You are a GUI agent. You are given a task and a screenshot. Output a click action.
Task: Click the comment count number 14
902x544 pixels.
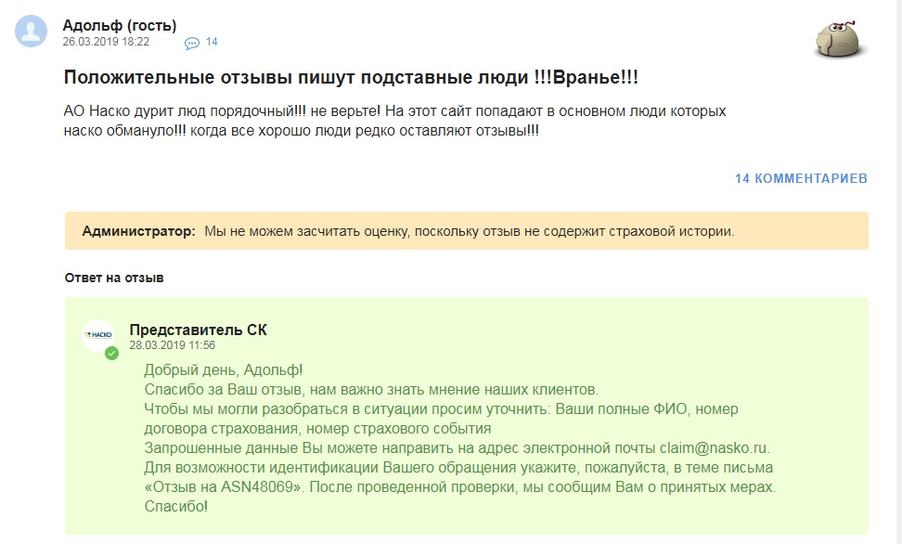pyautogui.click(x=212, y=42)
